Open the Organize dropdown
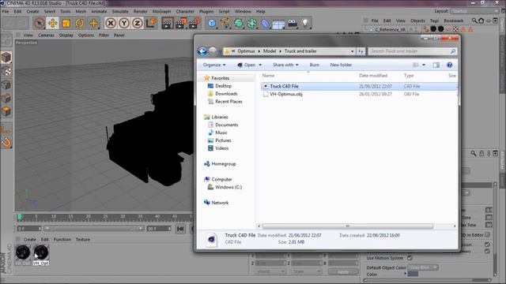Image resolution: width=506 pixels, height=284 pixels. tap(214, 65)
